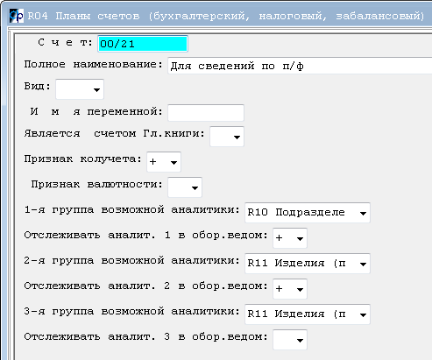Open the Отслеживать аналит. 1 dropdown
This screenshot has width=432, height=360.
click(x=290, y=238)
